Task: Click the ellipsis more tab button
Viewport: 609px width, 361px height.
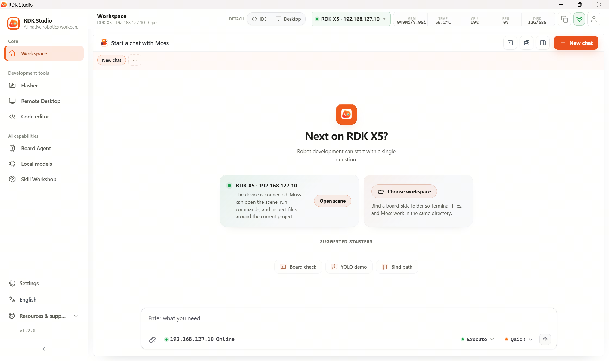Action: pos(135,60)
